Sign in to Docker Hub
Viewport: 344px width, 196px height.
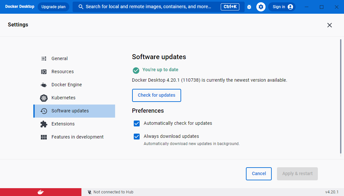pyautogui.click(x=282, y=7)
